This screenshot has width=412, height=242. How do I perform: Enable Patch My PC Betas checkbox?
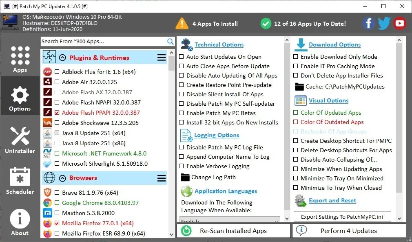(x=181, y=113)
